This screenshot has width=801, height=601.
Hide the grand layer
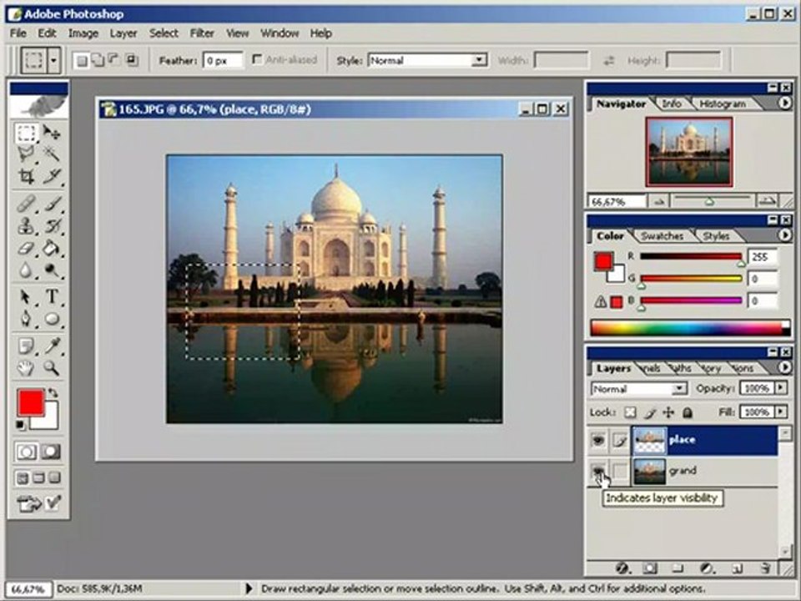click(598, 470)
